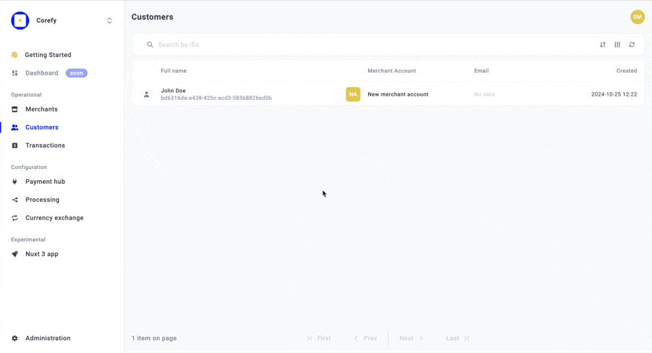Go to First page
The image size is (652, 353).
point(319,339)
